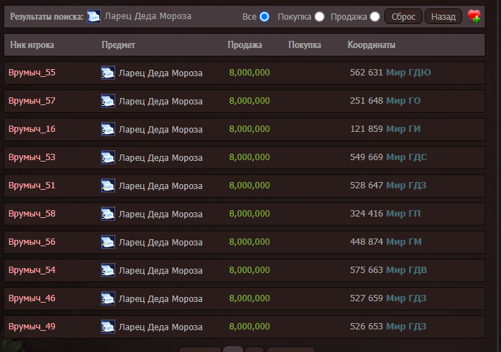This screenshot has height=352, width=501.
Task: Click the item icon in the Врумыч_55 row
Action: [108, 73]
